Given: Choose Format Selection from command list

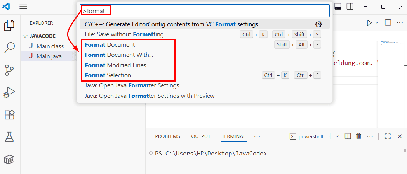Looking at the screenshot, I should click(x=108, y=75).
